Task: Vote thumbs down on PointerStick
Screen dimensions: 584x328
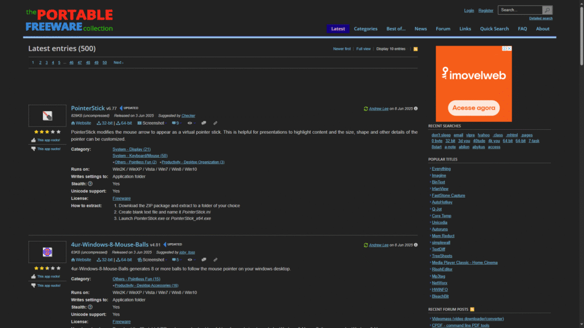Action: point(46,149)
